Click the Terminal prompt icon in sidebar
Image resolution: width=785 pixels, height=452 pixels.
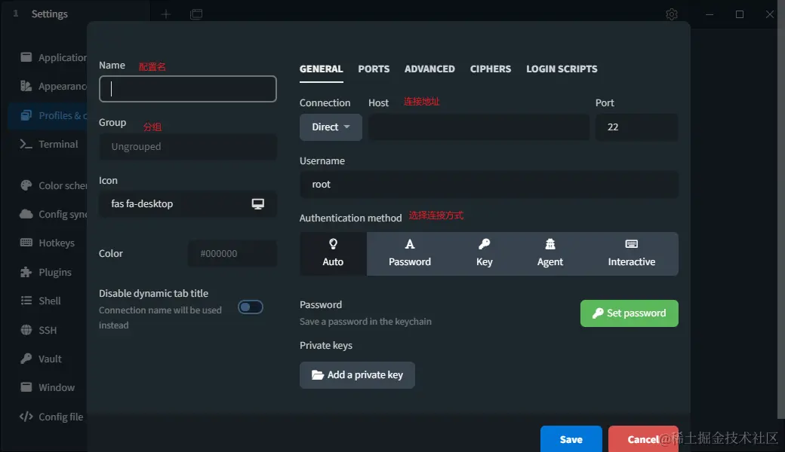[26, 144]
